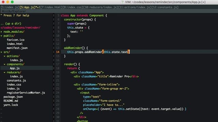Open index.js under reducers/
Viewport: 218px width, 122px height.
coord(16,76)
